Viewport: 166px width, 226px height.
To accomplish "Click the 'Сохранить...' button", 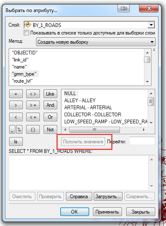I will (139, 197).
